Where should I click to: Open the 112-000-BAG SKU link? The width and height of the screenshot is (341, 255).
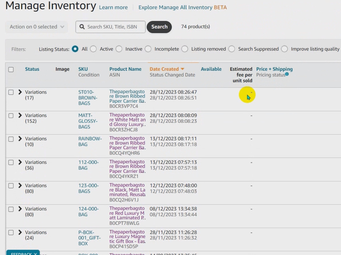tap(89, 165)
